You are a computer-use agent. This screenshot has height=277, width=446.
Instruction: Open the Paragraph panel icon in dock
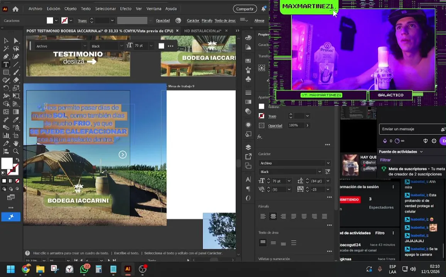248,189
